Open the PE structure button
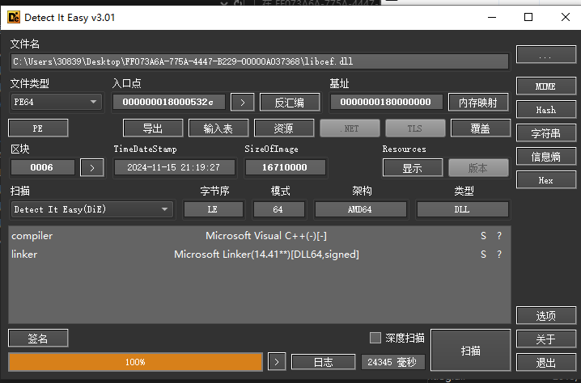The image size is (581, 383). 38,128
